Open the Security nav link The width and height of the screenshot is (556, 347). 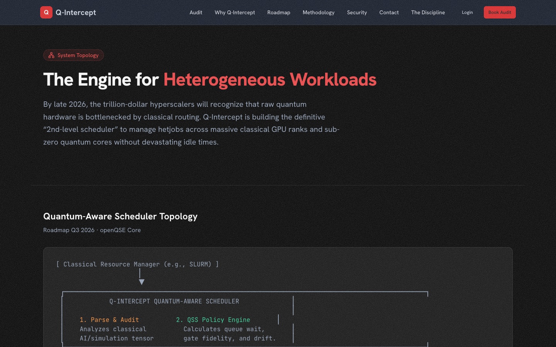click(357, 12)
